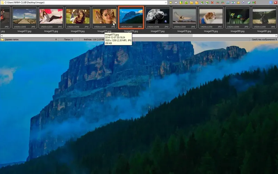This screenshot has width=278, height=174.
Task: Select the Image073.jpg thumbnail
Action: [x=51, y=17]
